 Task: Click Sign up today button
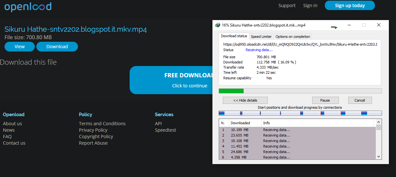click(350, 6)
